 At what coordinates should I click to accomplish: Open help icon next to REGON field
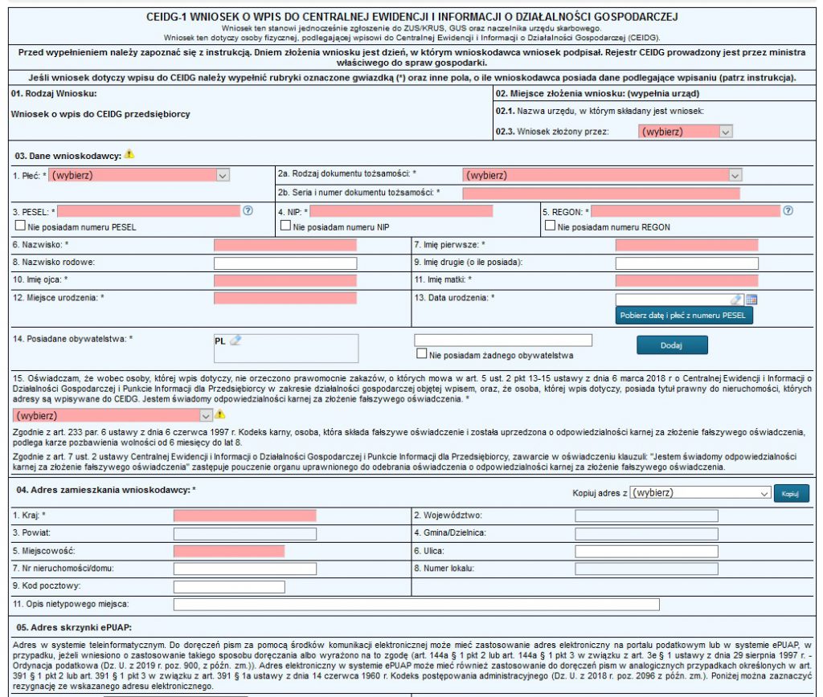[x=788, y=210]
